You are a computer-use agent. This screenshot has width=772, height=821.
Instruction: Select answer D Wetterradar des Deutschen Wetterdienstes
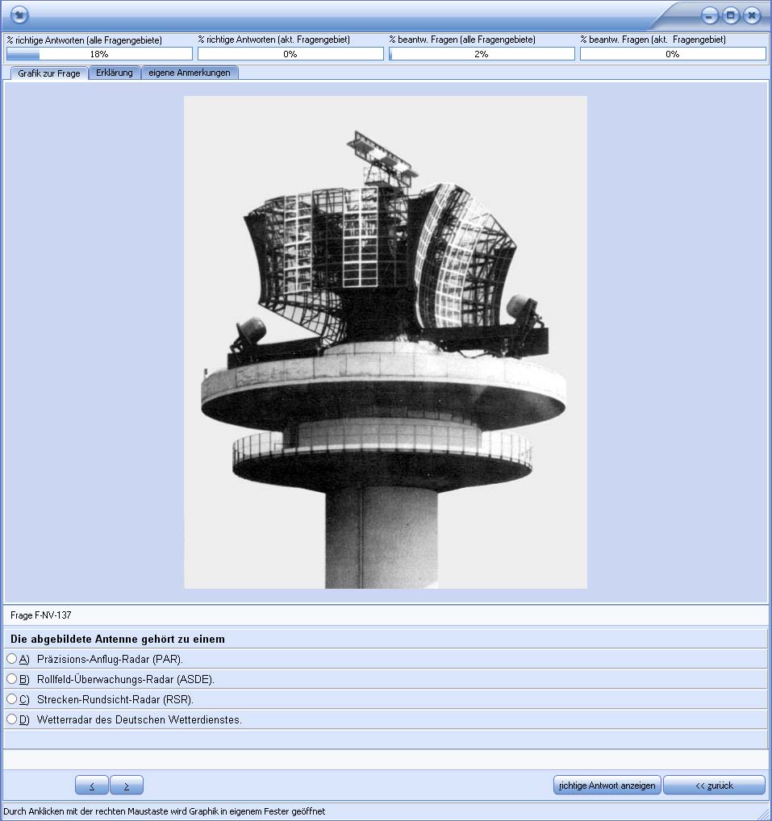click(x=11, y=719)
